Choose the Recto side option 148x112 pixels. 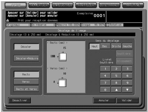26,74
